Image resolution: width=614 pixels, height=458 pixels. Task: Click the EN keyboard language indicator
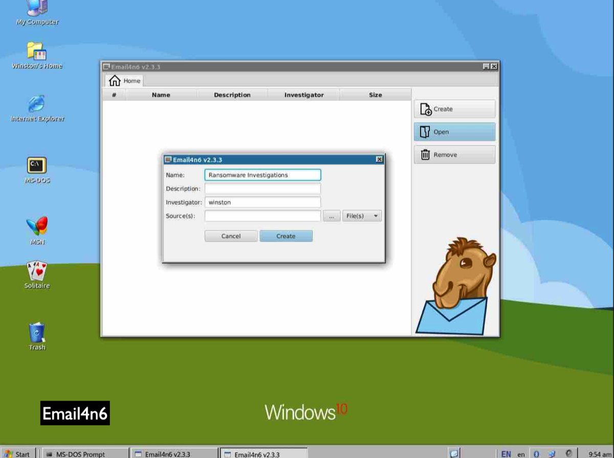pos(506,453)
